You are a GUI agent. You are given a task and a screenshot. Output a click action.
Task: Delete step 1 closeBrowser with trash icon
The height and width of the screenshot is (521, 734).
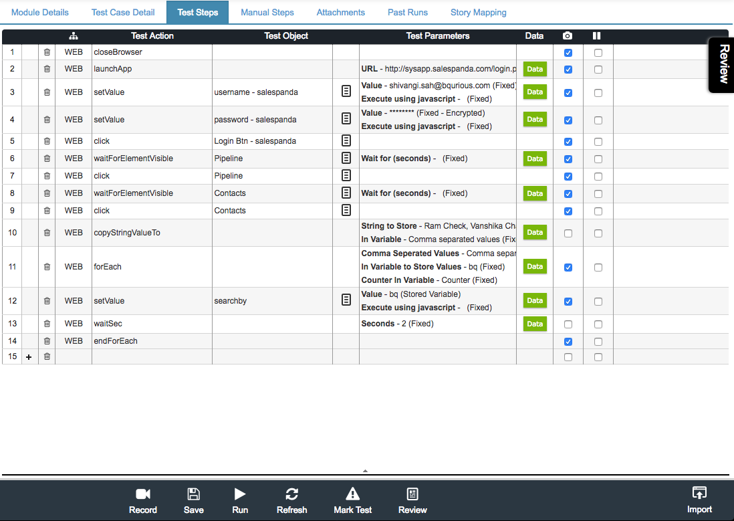coord(47,52)
